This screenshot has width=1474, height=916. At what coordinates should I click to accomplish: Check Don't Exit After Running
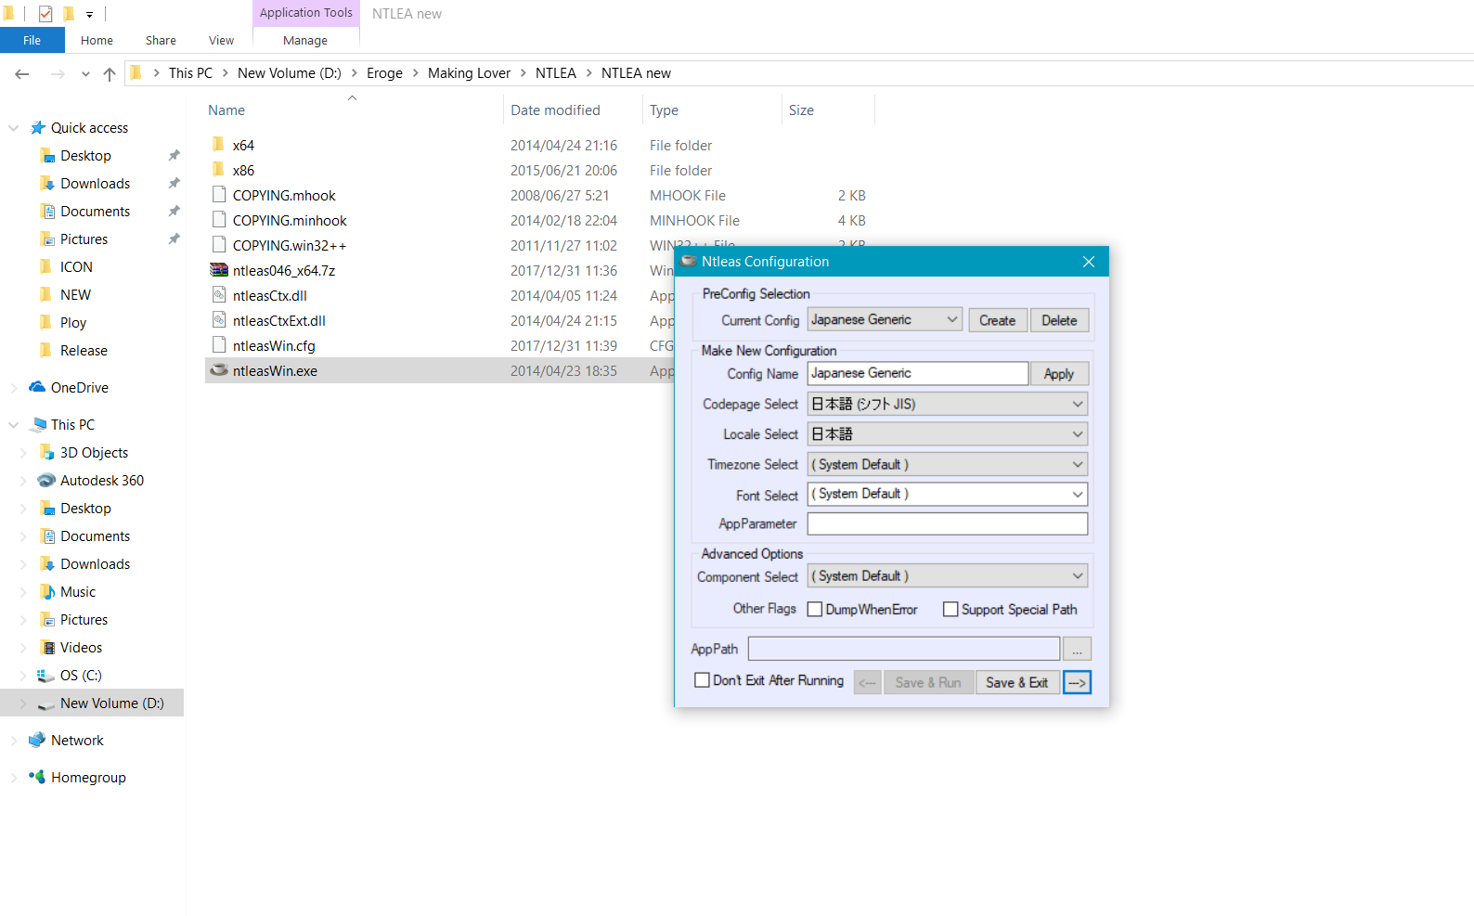(703, 680)
